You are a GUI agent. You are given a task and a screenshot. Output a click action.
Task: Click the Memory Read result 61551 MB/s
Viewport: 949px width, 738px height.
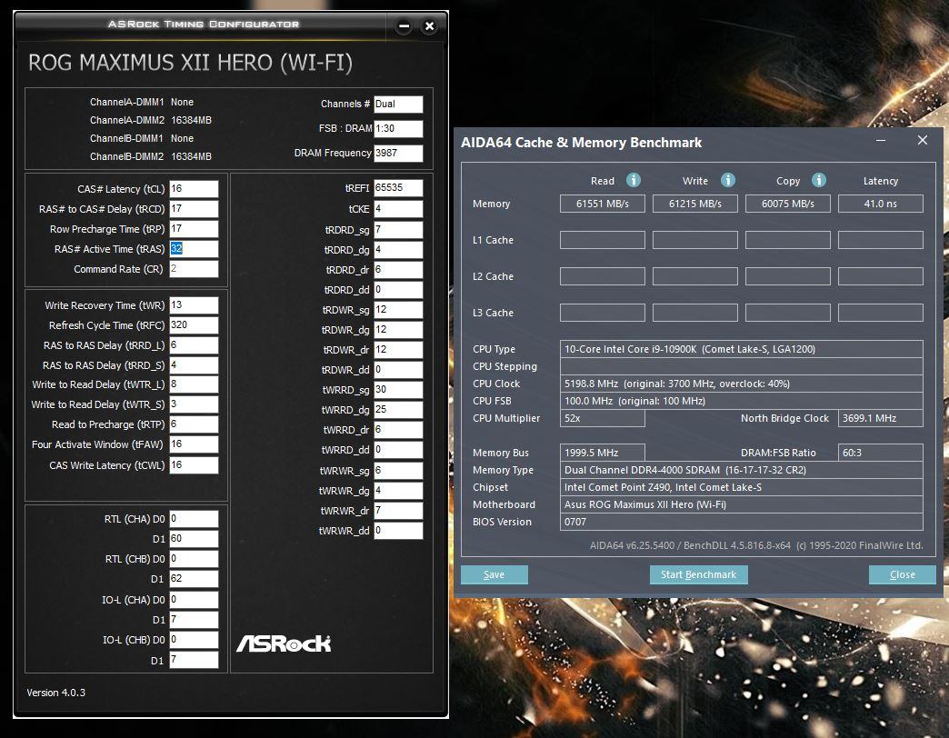tap(602, 204)
